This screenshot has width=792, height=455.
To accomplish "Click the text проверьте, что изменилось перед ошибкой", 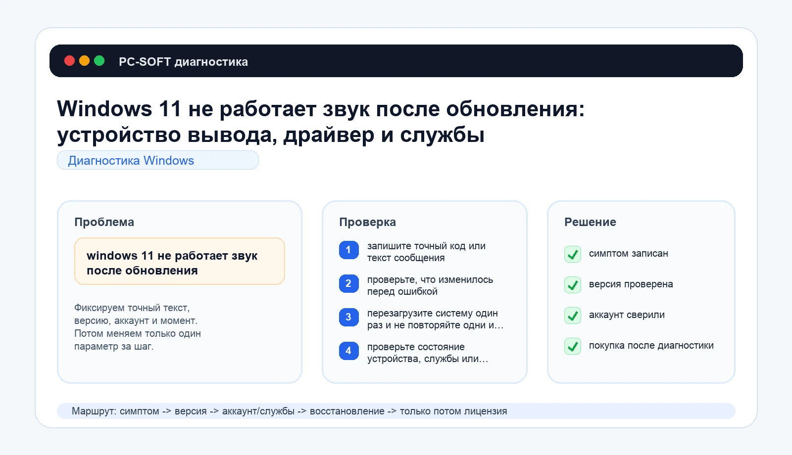I will (x=430, y=285).
